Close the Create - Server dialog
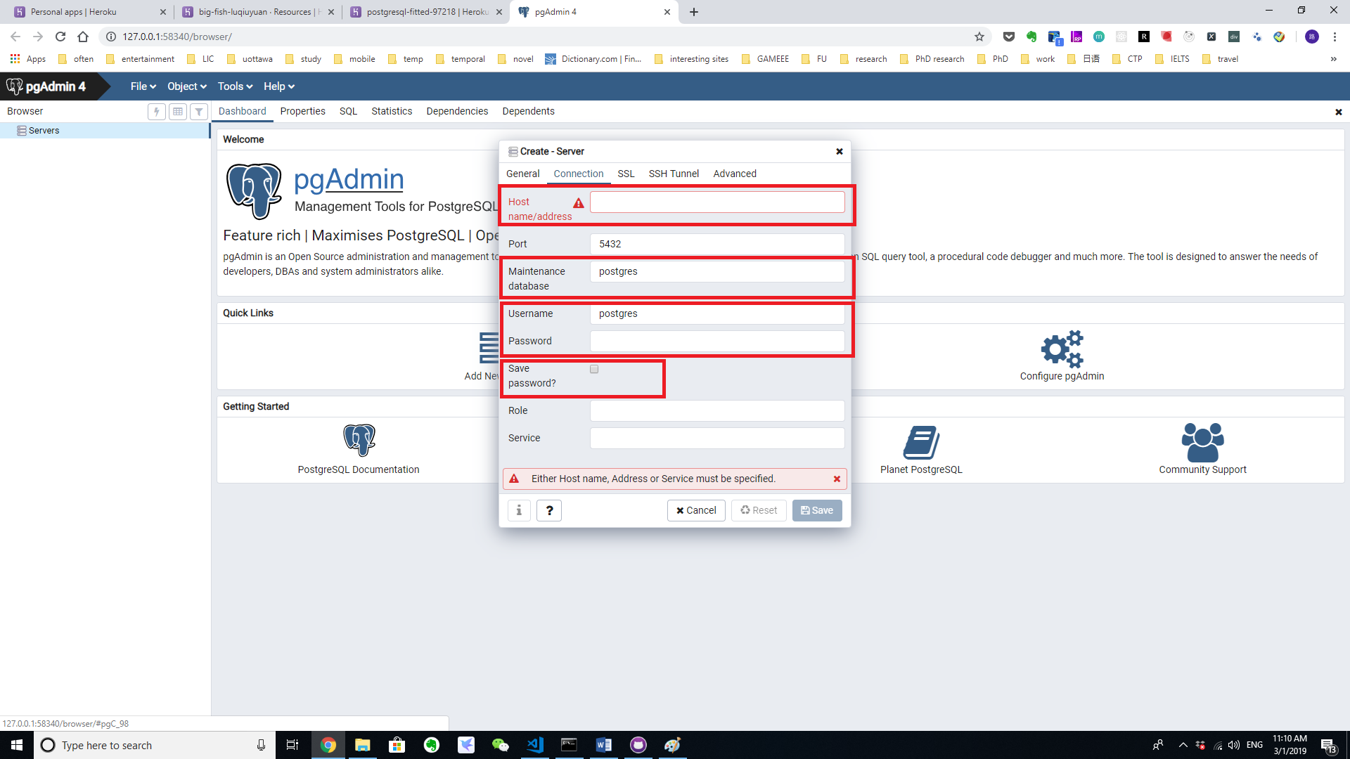Screen dimensions: 1350x759 point(839,151)
